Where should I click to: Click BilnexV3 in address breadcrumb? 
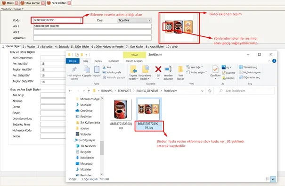click(x=106, y=91)
